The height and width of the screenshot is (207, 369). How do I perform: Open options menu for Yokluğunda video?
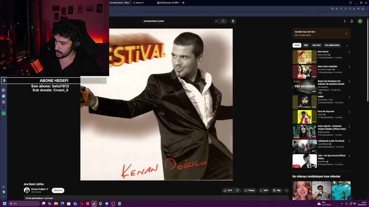click(x=349, y=141)
